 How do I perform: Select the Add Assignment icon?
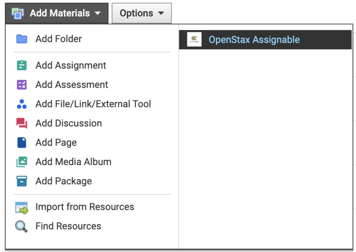[x=21, y=65]
